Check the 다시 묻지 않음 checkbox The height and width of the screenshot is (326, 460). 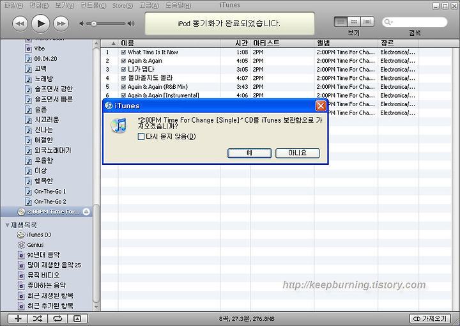pyautogui.click(x=141, y=136)
